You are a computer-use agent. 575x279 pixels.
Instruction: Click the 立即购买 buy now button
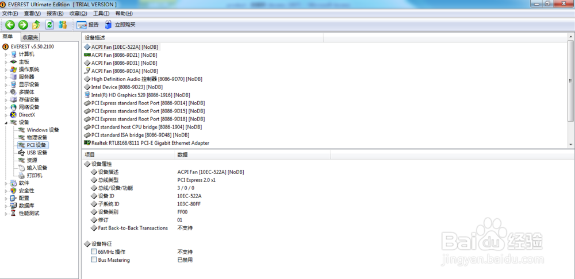[120, 25]
